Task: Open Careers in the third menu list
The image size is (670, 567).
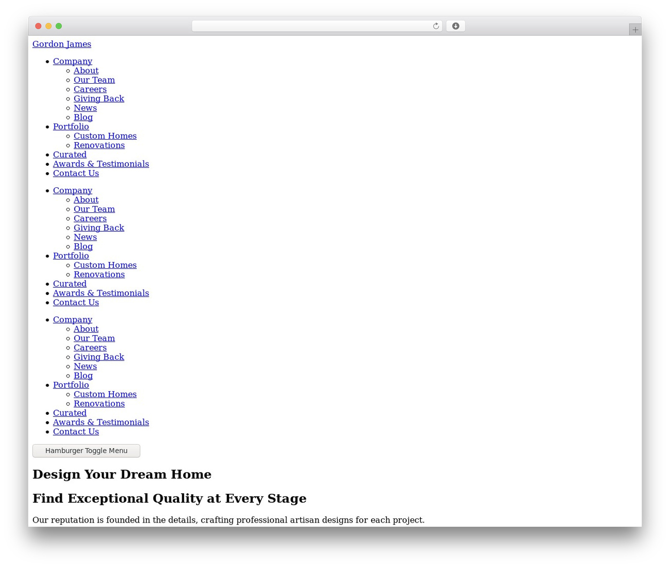Action: point(90,348)
